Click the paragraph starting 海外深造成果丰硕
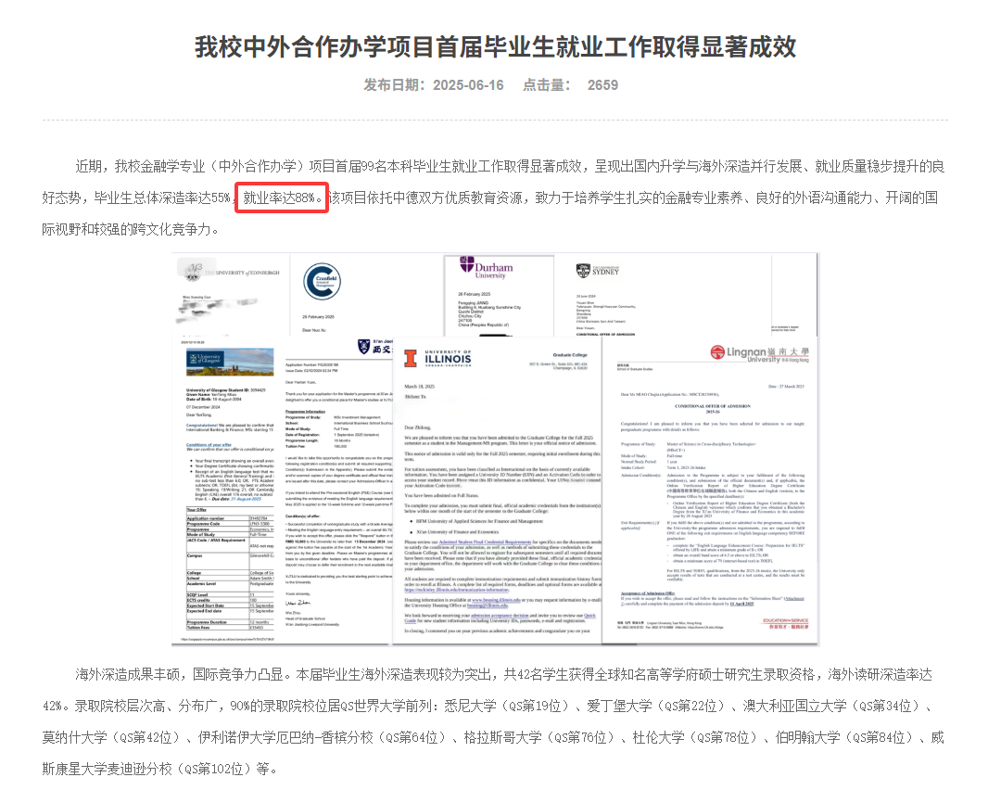The height and width of the screenshot is (790, 988). [495, 722]
